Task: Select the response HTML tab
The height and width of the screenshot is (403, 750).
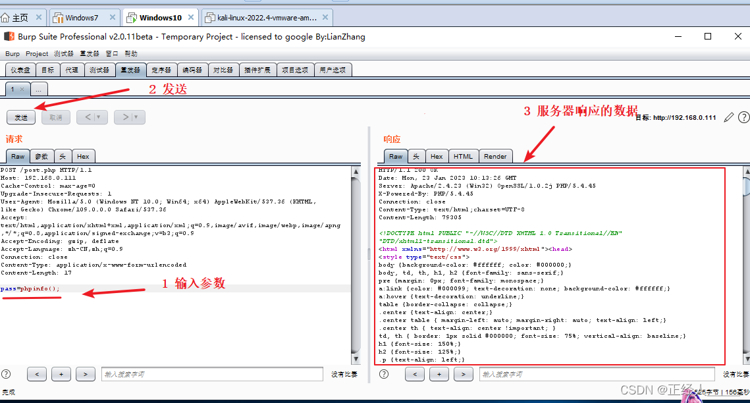Action: (x=463, y=156)
